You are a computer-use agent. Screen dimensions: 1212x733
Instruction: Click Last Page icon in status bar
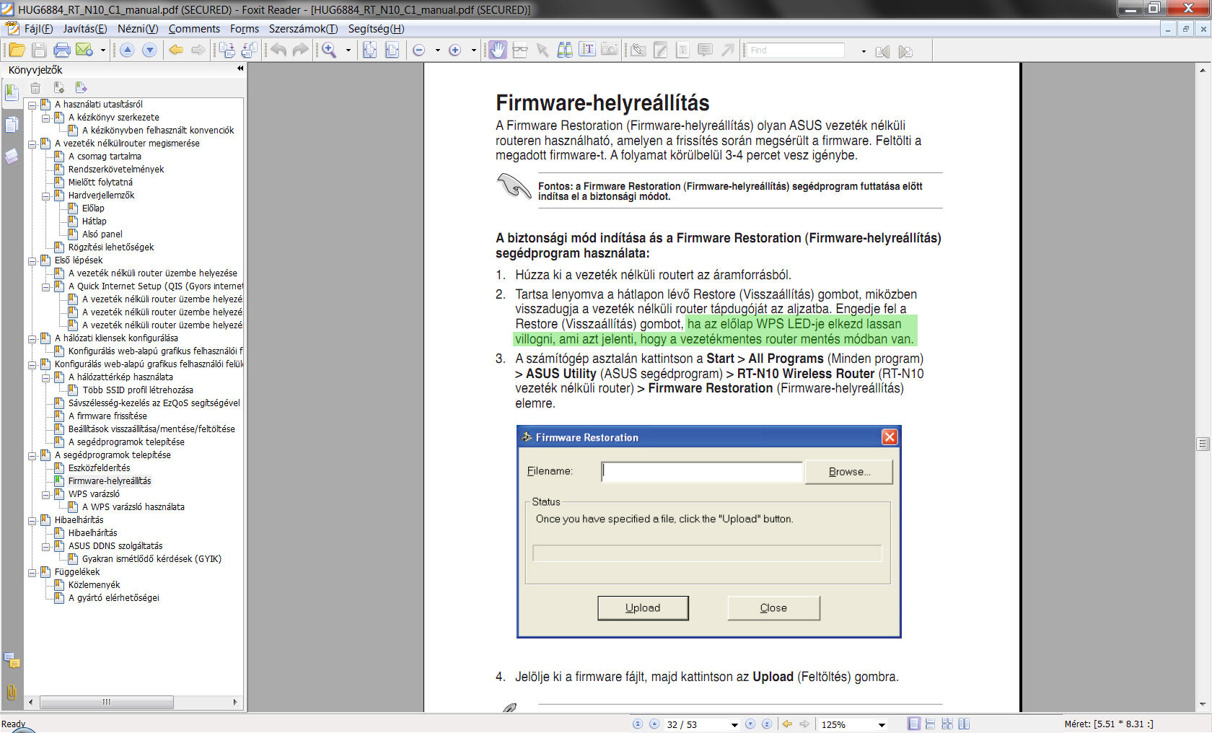pos(767,724)
